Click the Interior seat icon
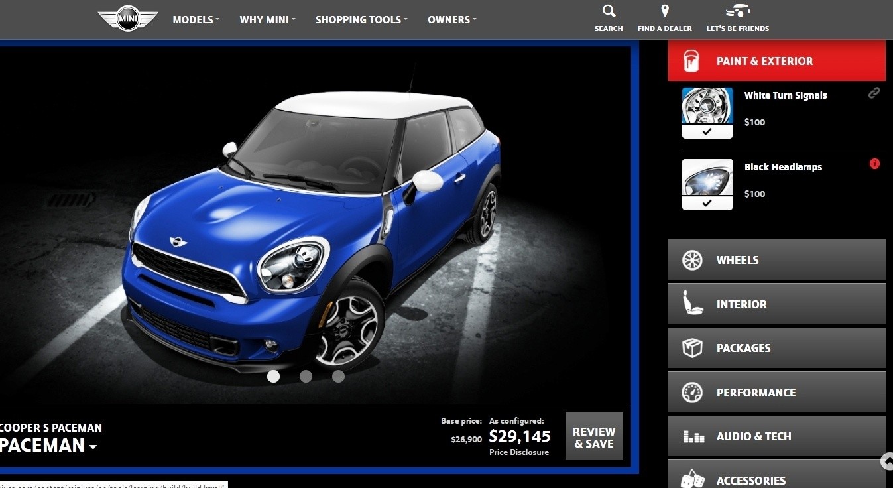This screenshot has height=488, width=893. 693,304
